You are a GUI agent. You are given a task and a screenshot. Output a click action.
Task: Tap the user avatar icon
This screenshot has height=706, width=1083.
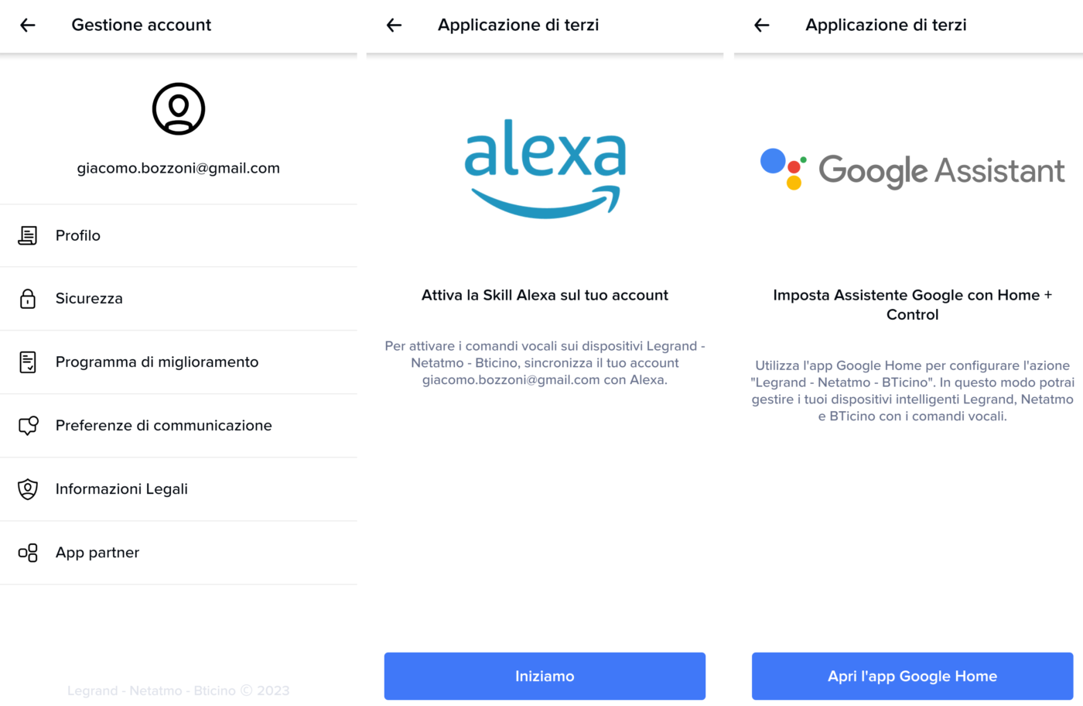179,109
